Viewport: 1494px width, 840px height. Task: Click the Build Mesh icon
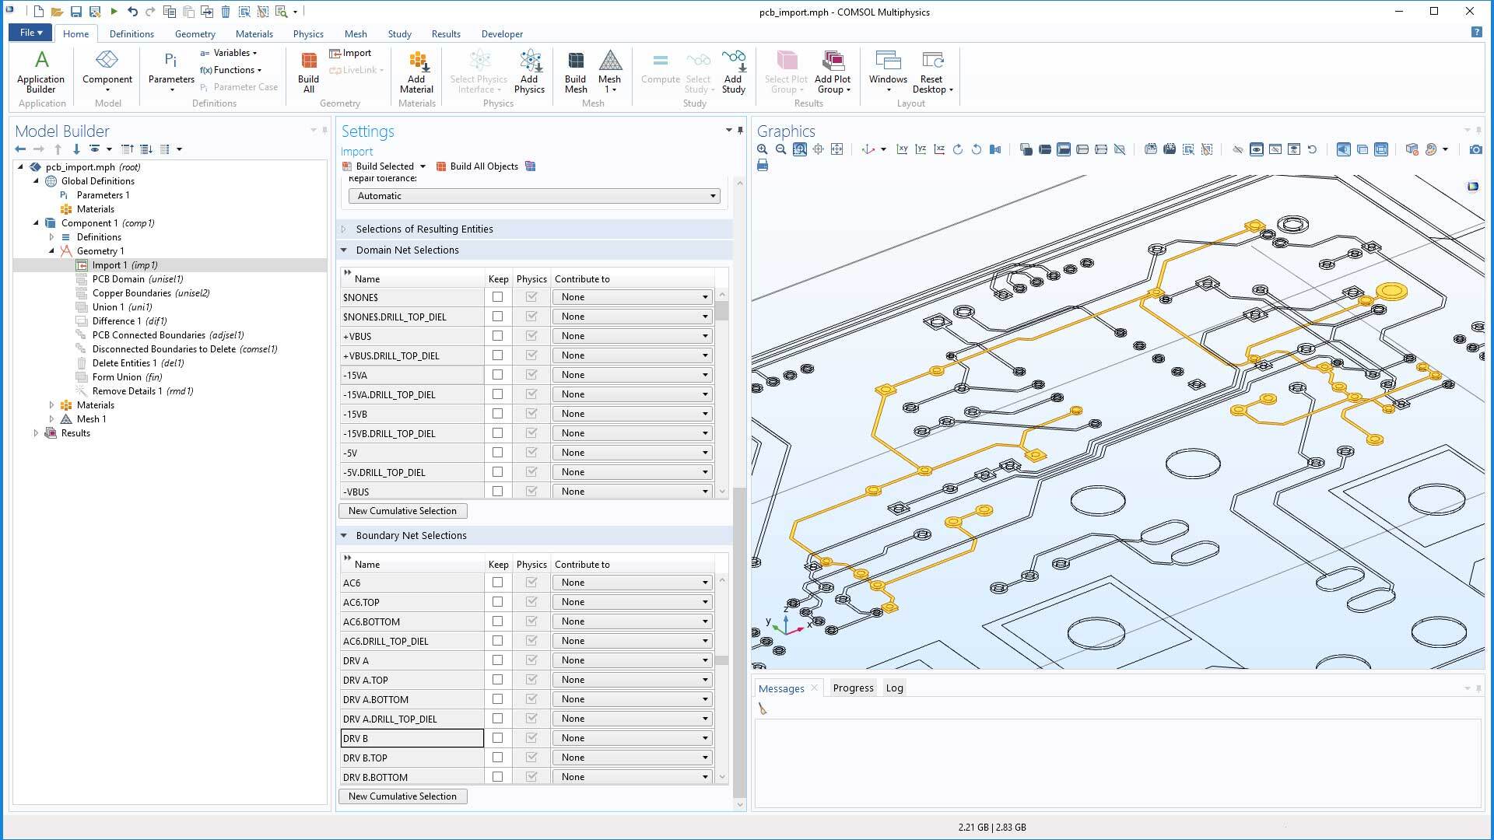pyautogui.click(x=576, y=70)
